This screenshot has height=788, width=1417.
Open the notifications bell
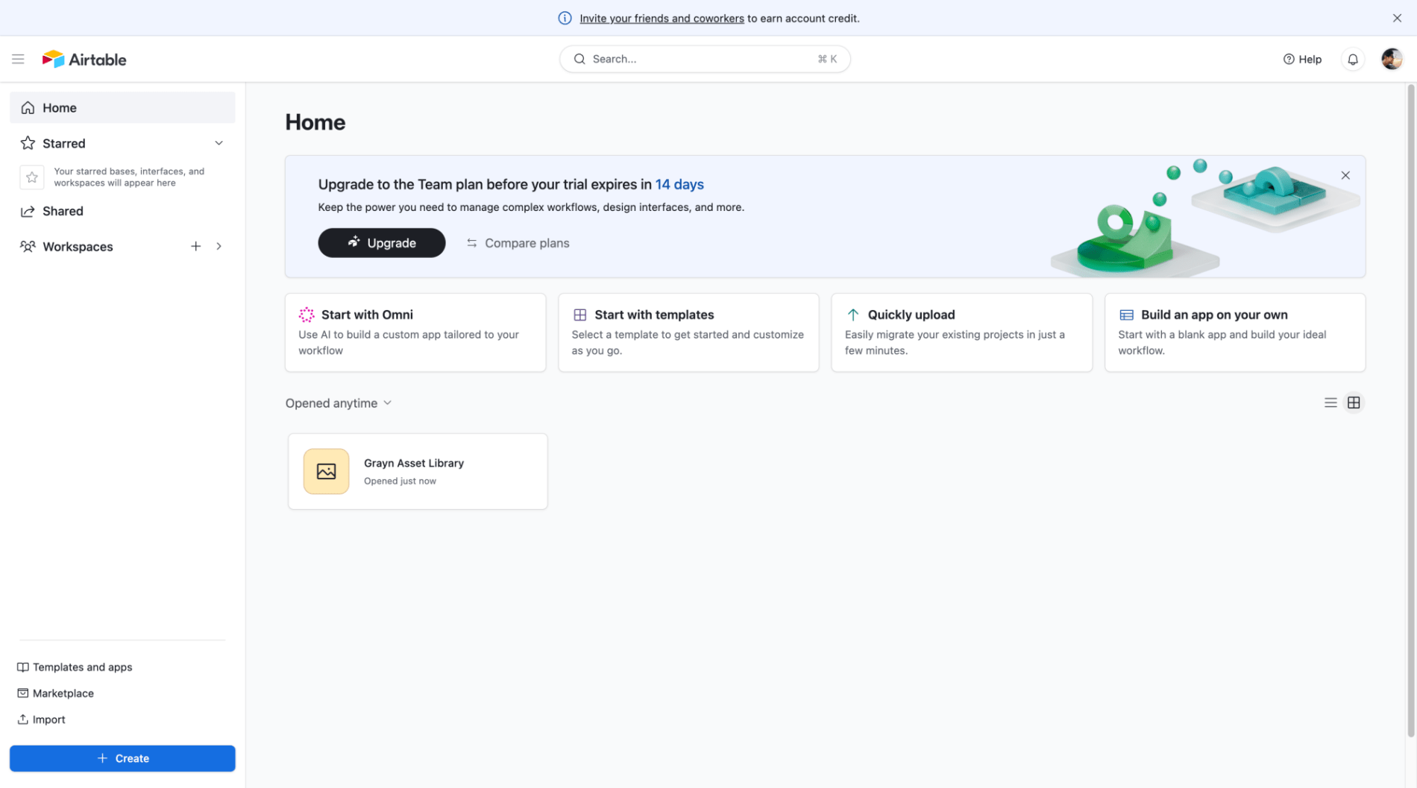tap(1353, 59)
